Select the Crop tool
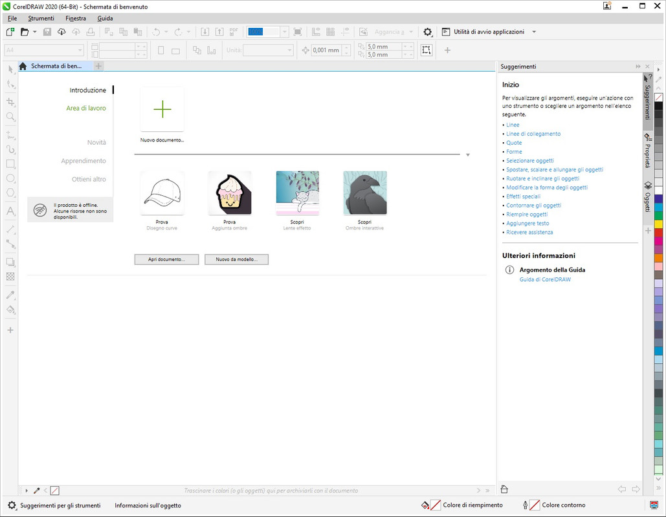The height and width of the screenshot is (517, 666). point(10,102)
